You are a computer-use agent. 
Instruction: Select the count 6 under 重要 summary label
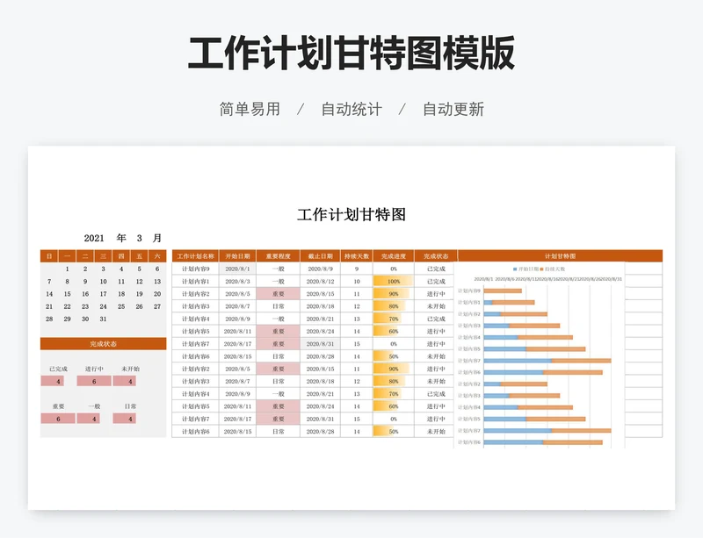tap(58, 419)
